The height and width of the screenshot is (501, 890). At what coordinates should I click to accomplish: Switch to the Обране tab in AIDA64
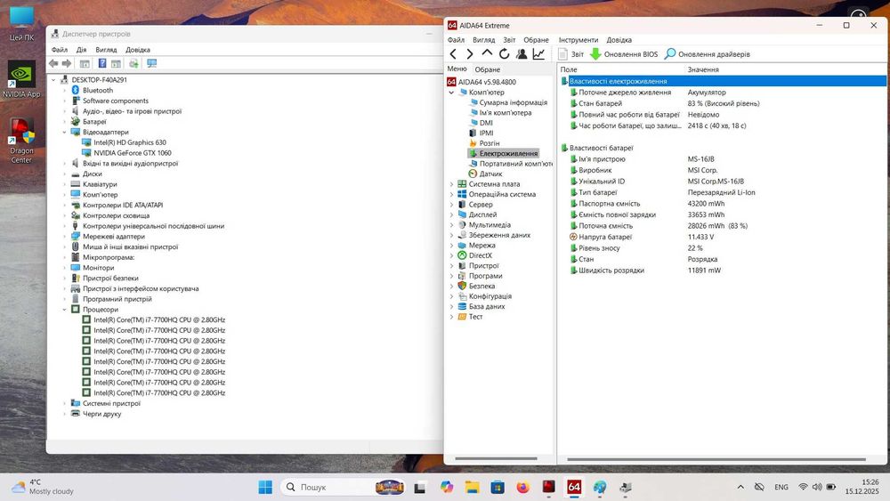click(x=488, y=69)
